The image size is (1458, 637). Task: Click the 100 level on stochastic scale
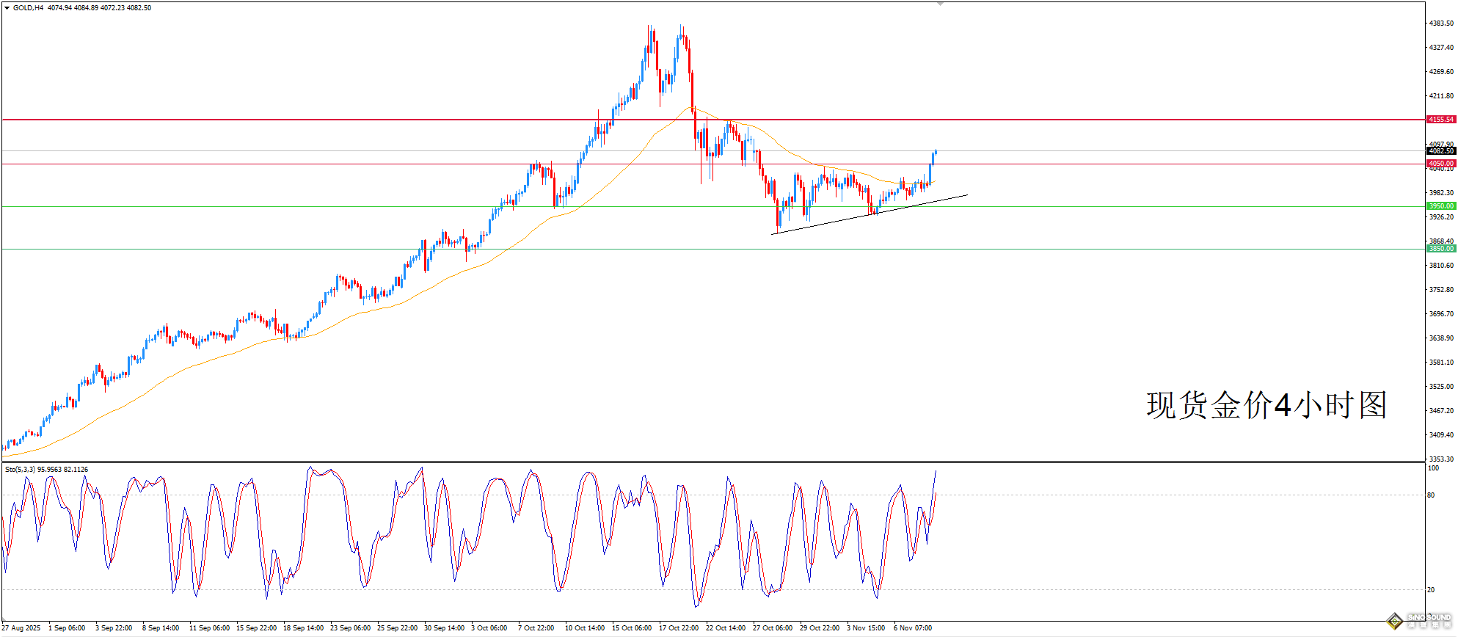(x=1432, y=468)
